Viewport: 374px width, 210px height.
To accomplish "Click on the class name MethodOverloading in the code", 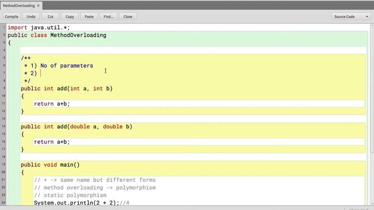I will coord(78,35).
